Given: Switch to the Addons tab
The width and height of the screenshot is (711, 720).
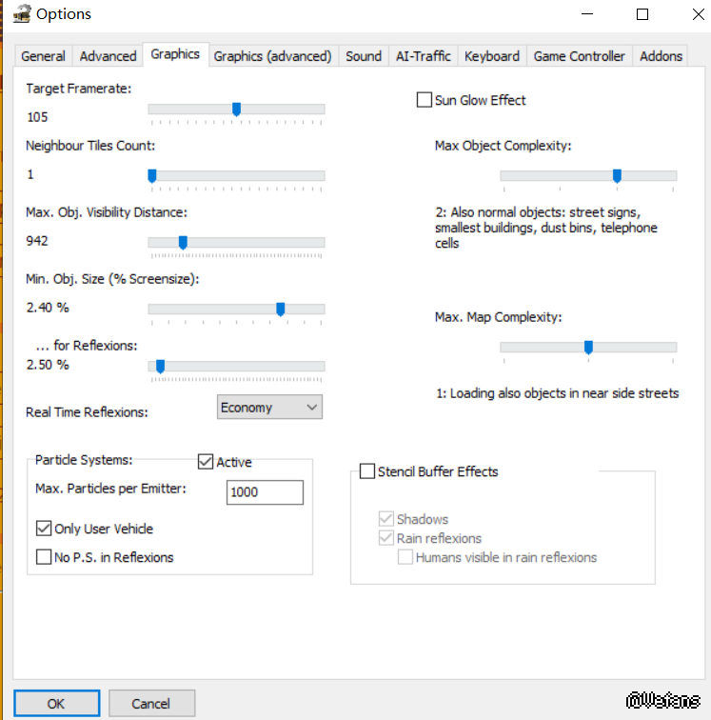Looking at the screenshot, I should [661, 56].
